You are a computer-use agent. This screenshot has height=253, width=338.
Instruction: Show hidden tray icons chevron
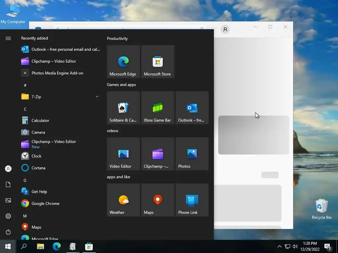click(279, 246)
